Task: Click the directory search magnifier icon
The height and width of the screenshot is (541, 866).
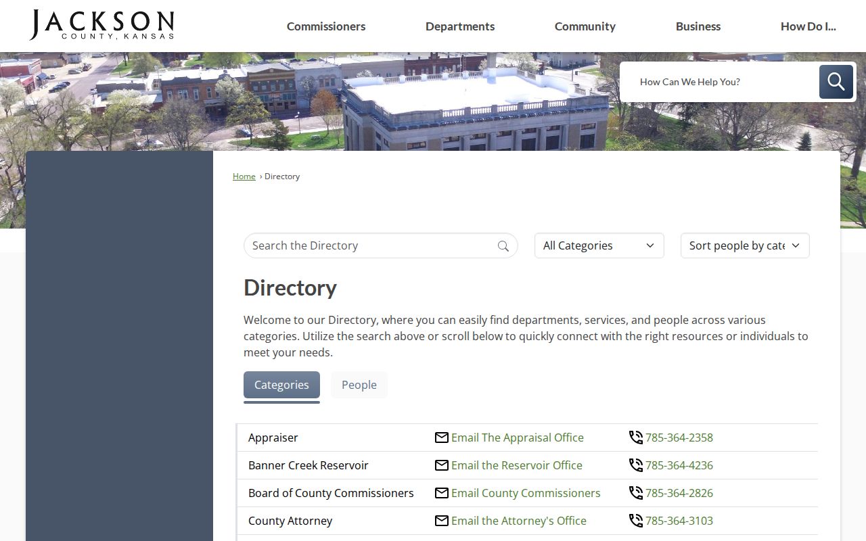Action: (x=503, y=246)
